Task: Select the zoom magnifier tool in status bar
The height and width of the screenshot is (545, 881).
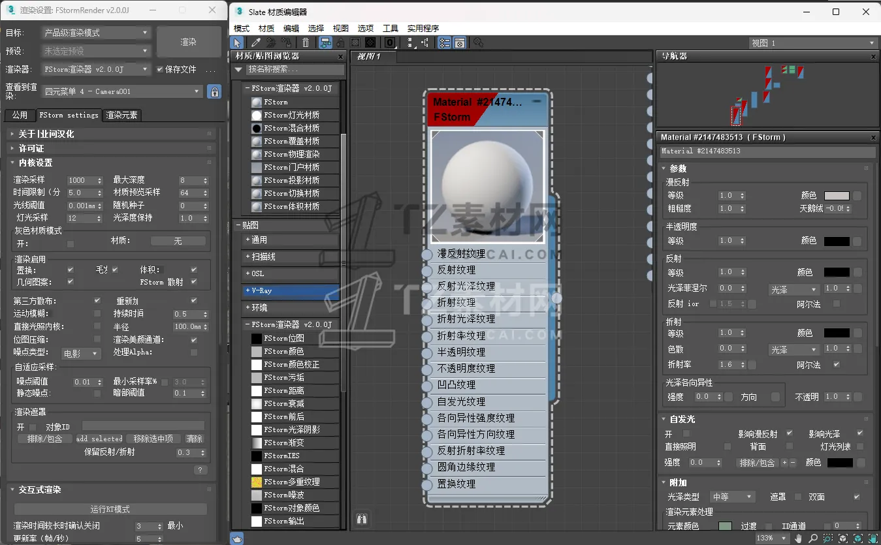Action: pos(813,538)
